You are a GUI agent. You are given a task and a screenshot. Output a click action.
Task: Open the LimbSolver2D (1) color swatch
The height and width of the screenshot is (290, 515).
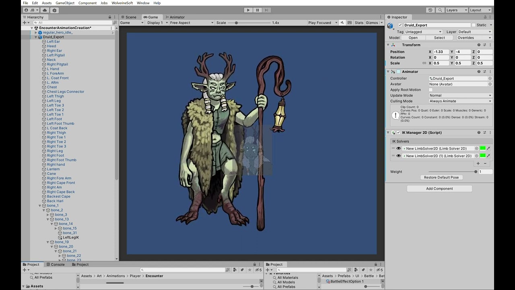[482, 156]
